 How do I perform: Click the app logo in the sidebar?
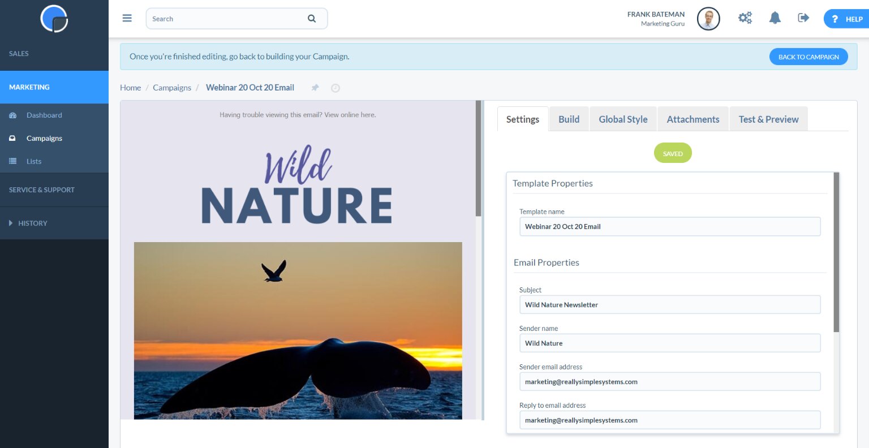pos(54,19)
